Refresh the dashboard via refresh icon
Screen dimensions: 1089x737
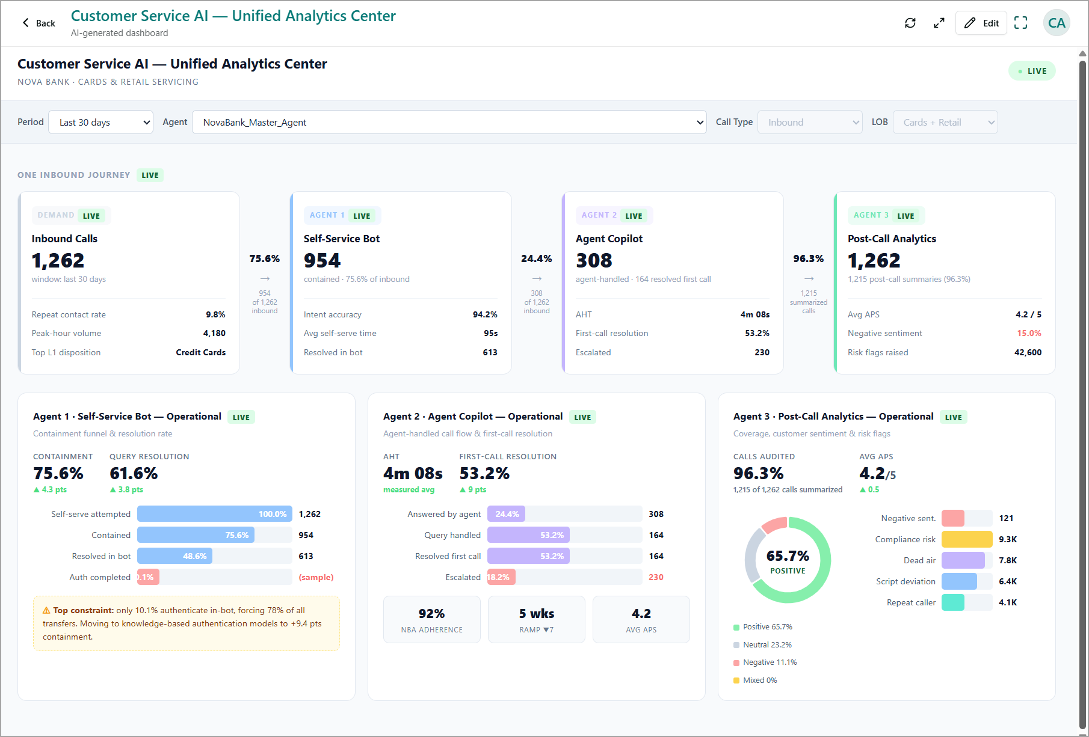coord(910,23)
